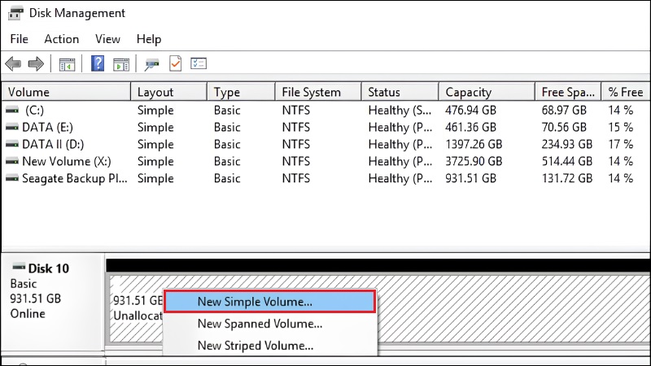Click the Disk 10 label in disk panel
This screenshot has width=651, height=366.
tap(49, 268)
